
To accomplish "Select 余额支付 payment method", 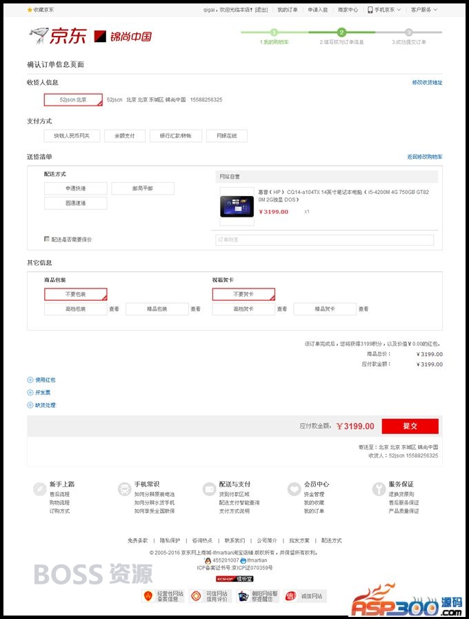I will (x=125, y=136).
